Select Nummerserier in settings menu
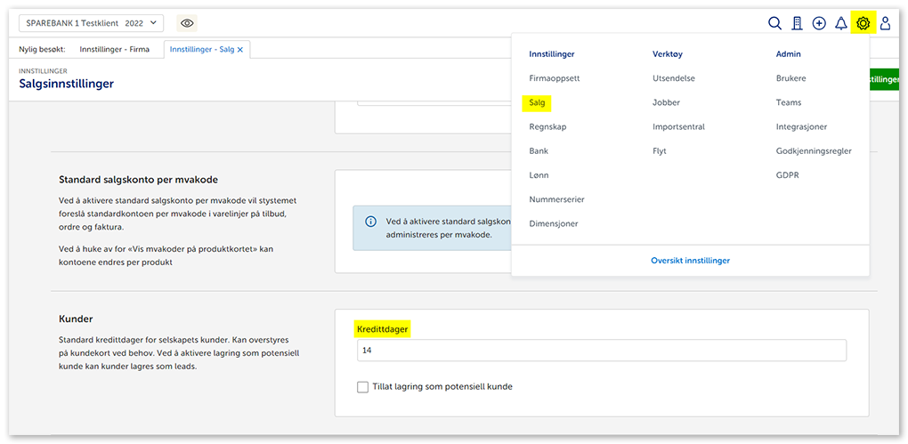The width and height of the screenshot is (908, 444). [556, 199]
